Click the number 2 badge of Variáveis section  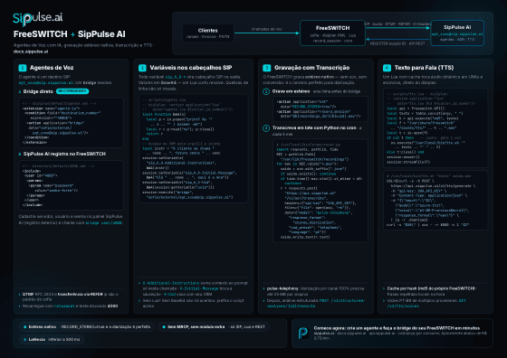[x=142, y=68]
